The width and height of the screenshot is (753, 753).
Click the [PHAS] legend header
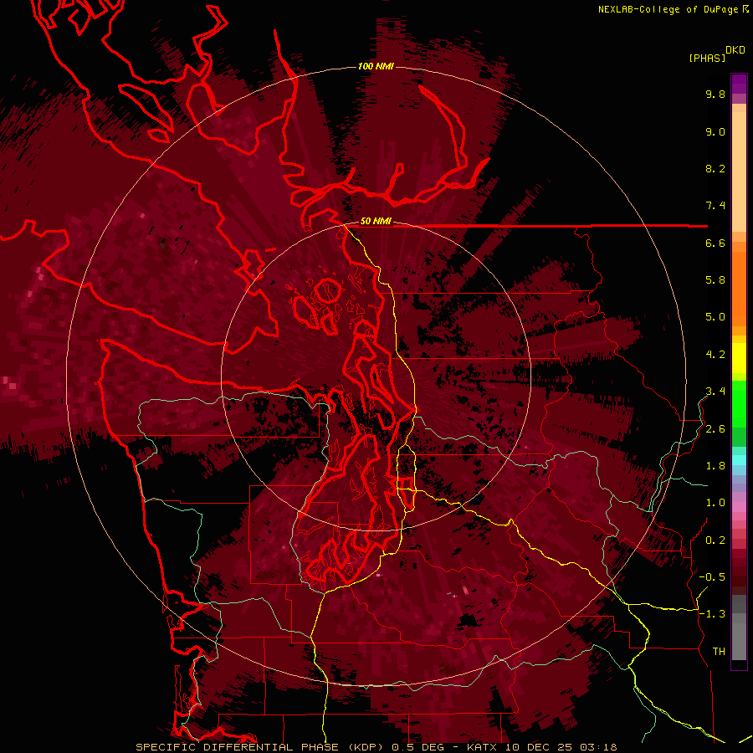coord(707,58)
